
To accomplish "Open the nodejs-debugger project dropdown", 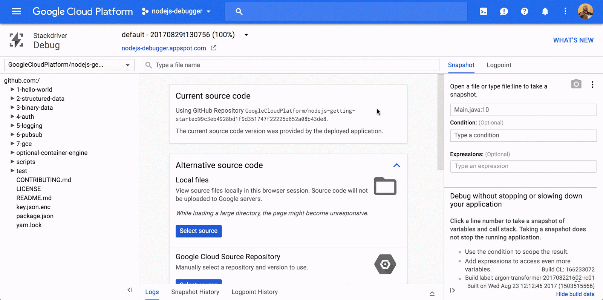I will point(176,11).
